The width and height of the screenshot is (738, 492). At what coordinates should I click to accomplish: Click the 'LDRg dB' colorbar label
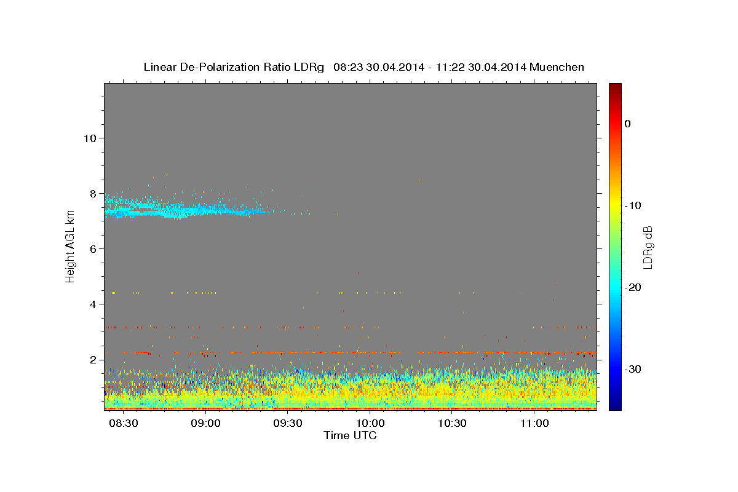(647, 247)
